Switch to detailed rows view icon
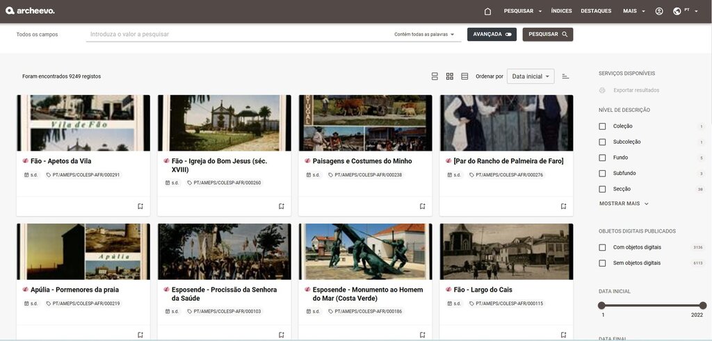The image size is (712, 341). click(464, 76)
